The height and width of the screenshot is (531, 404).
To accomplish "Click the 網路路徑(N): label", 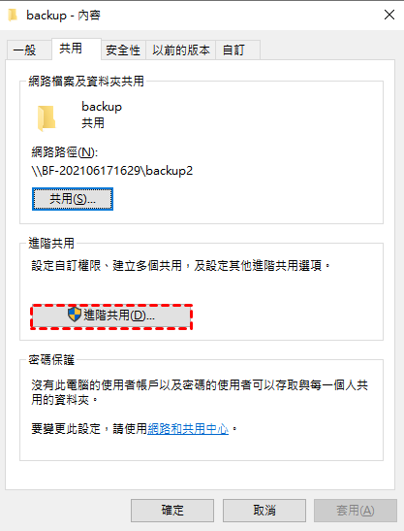I will (65, 152).
